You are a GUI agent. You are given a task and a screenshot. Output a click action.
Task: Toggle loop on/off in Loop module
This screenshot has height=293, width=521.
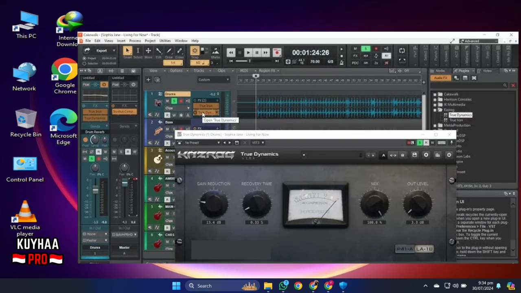click(402, 50)
